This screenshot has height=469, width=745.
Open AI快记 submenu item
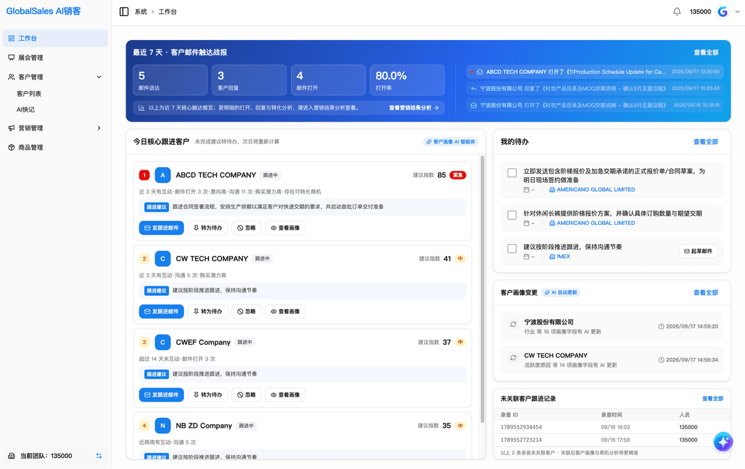(26, 109)
